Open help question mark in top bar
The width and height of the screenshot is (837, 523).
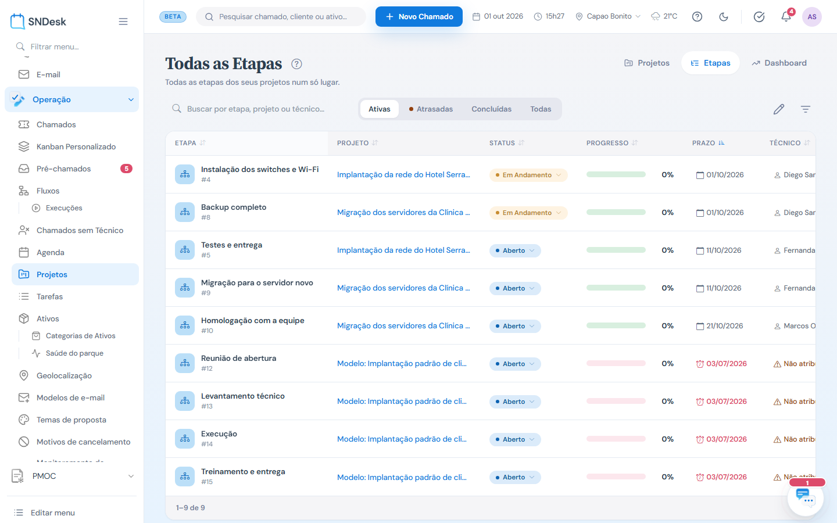coord(697,16)
